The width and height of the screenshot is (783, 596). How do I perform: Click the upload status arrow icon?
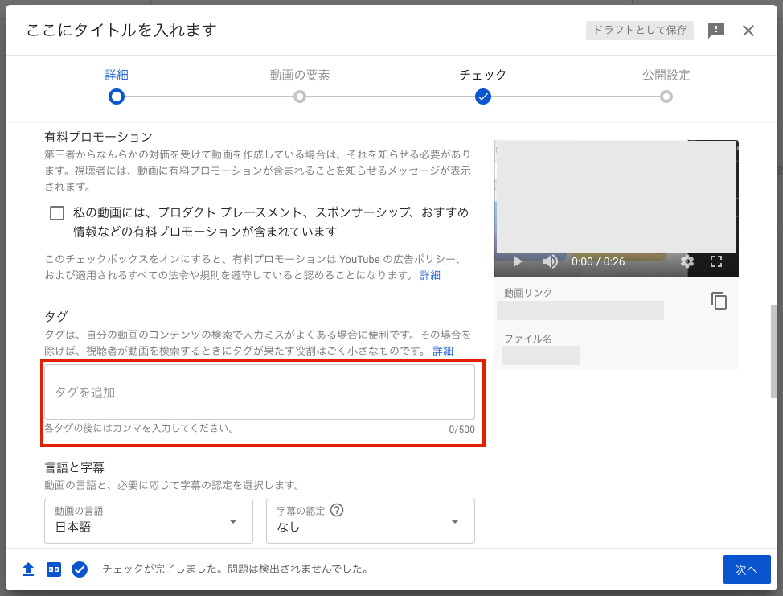28,569
